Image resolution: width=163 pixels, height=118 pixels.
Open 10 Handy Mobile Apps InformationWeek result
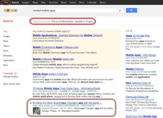(x=67, y=88)
